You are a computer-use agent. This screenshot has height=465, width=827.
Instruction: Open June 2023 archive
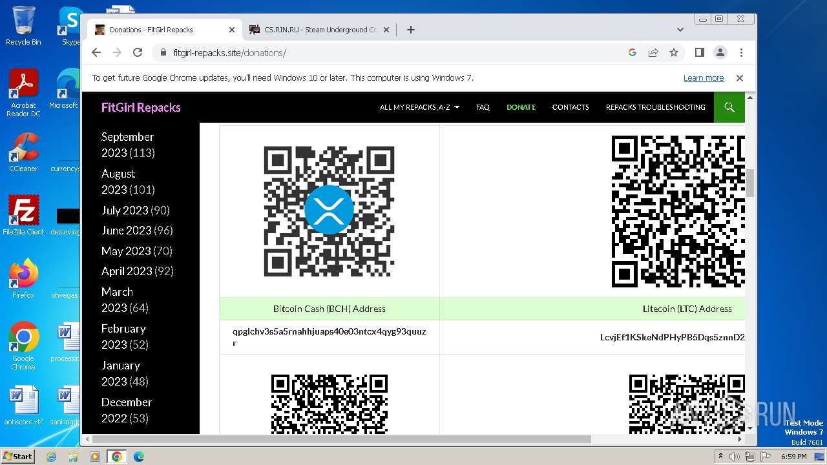point(126,230)
